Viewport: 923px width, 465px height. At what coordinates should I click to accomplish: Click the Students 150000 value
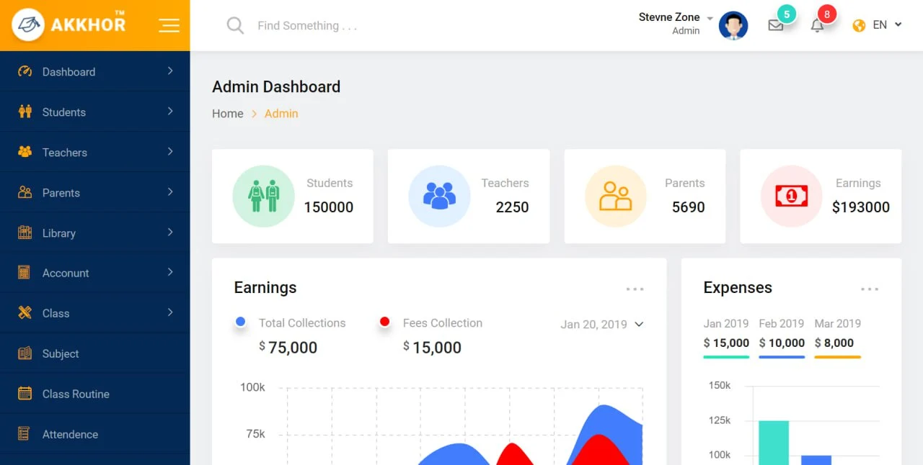(x=329, y=207)
